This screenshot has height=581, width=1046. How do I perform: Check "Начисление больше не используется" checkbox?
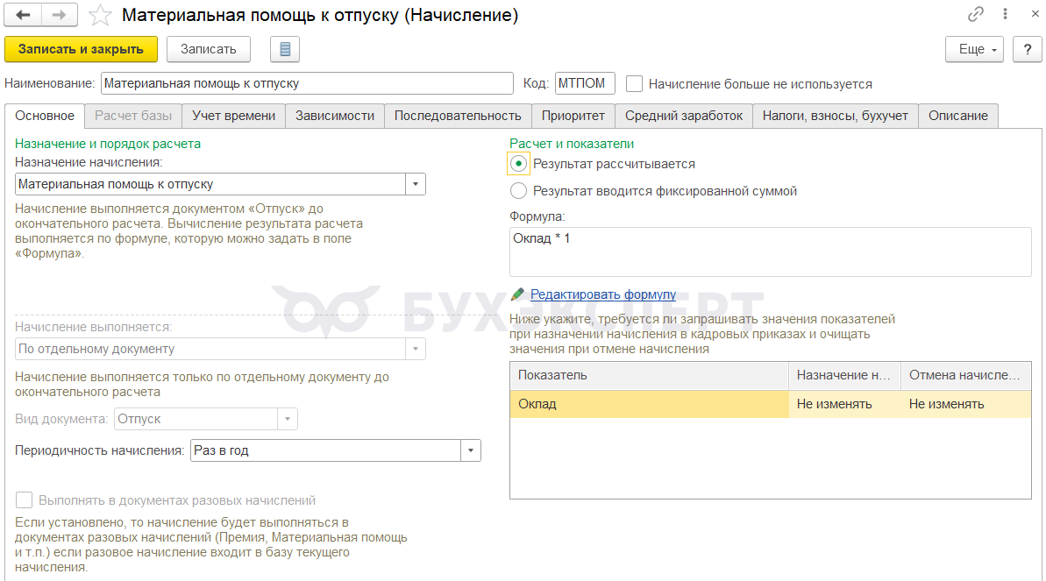click(x=635, y=83)
